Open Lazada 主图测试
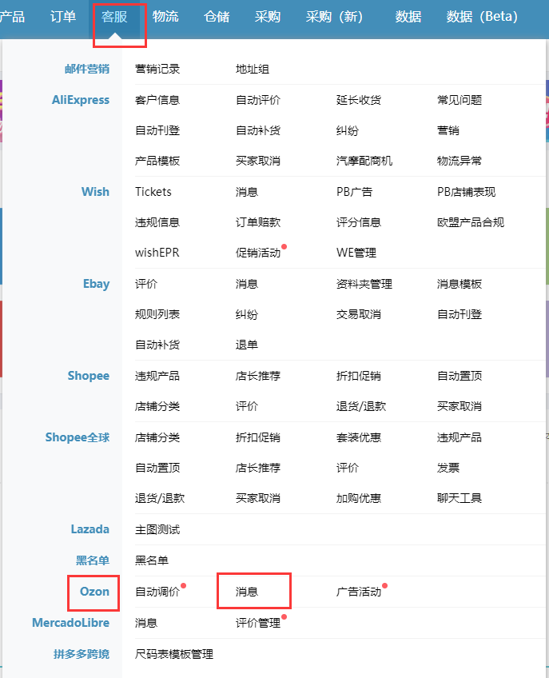 pyautogui.click(x=157, y=529)
